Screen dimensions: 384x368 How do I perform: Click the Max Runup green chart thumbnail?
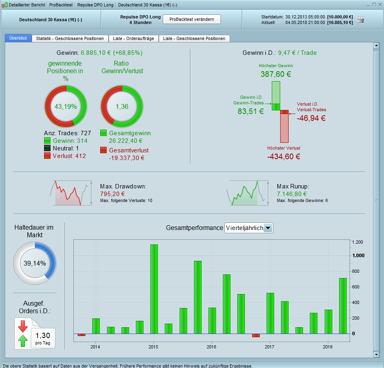coord(248,193)
